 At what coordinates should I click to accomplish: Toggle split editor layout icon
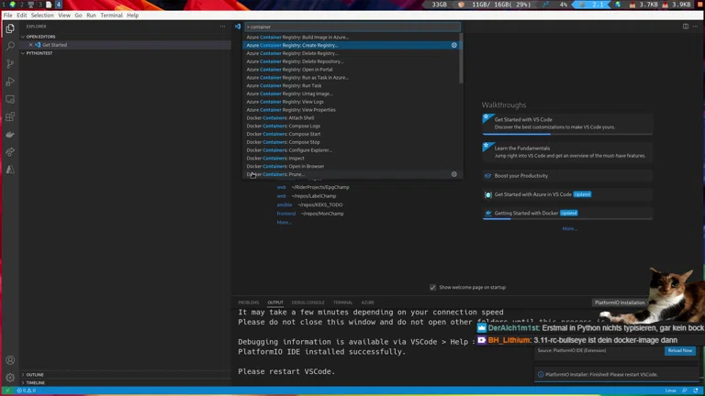click(x=685, y=27)
